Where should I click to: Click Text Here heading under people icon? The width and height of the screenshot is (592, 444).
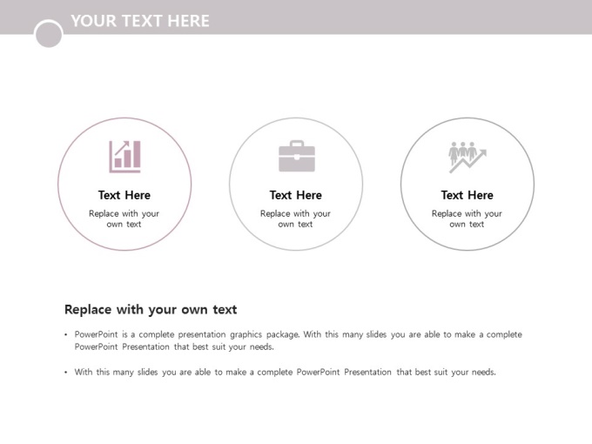[467, 195]
